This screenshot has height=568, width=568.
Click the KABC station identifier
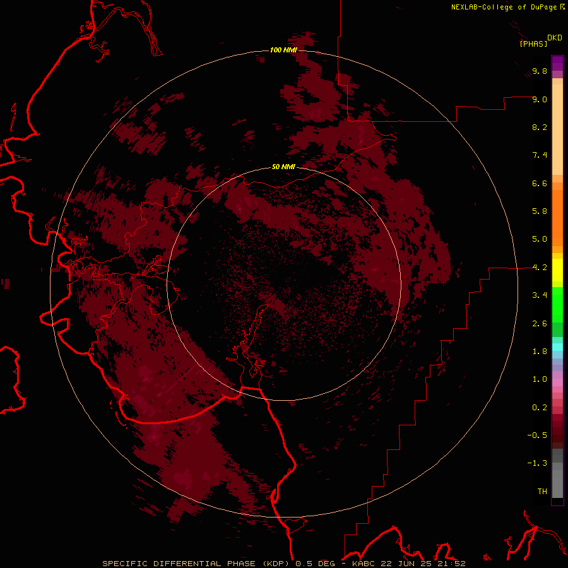point(364,564)
